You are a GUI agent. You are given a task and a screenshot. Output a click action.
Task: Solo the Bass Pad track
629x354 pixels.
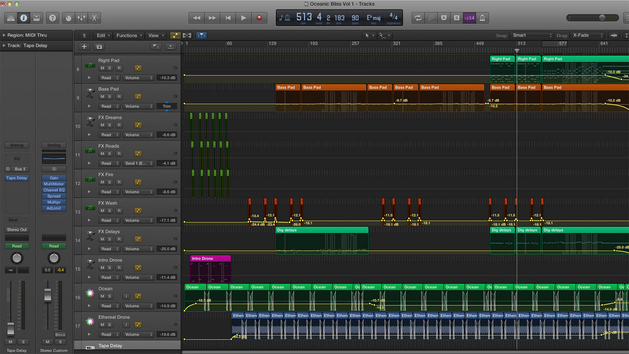tap(110, 96)
